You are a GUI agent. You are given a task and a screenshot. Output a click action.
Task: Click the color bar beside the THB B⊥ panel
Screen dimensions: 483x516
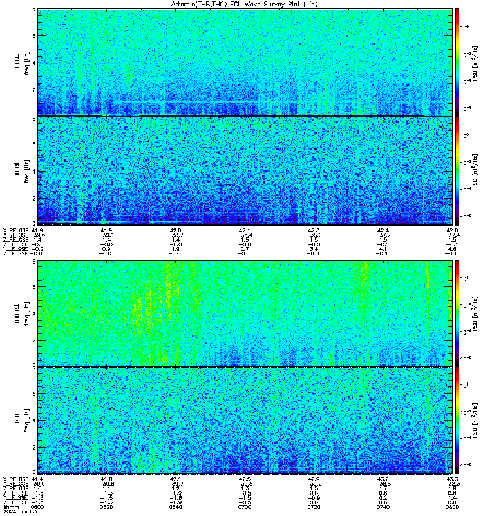(x=457, y=62)
